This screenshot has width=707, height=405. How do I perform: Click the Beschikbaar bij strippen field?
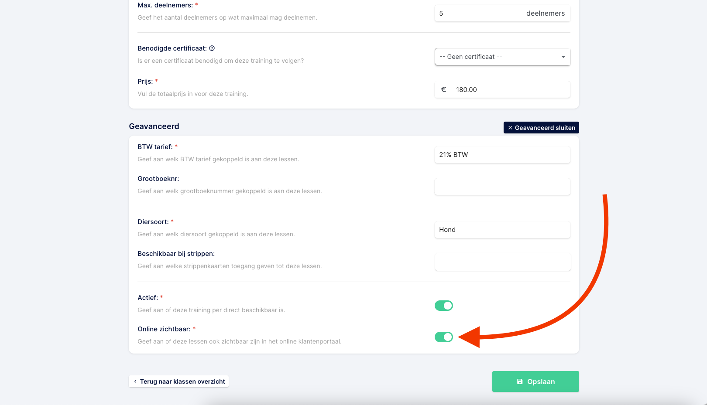pos(502,262)
